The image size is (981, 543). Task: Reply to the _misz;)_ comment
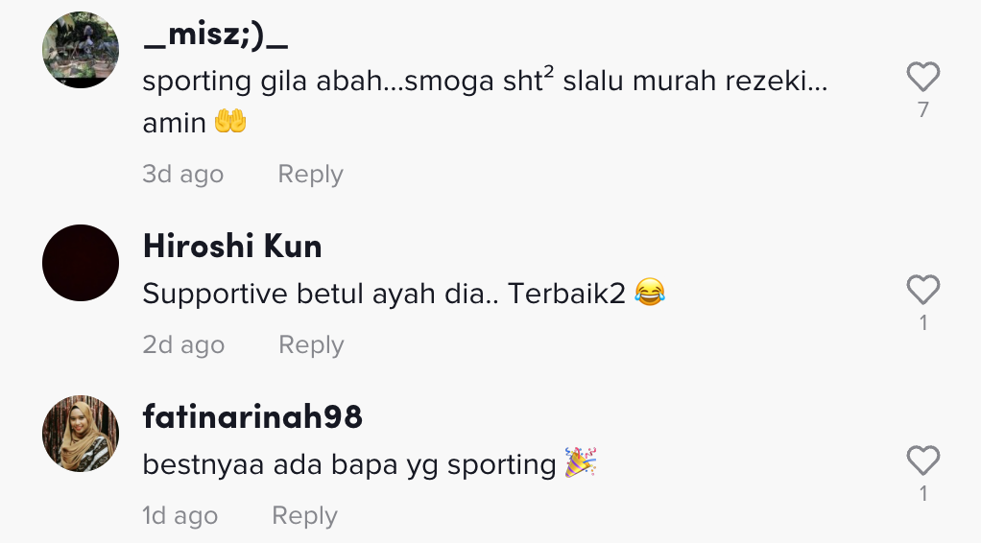310,174
